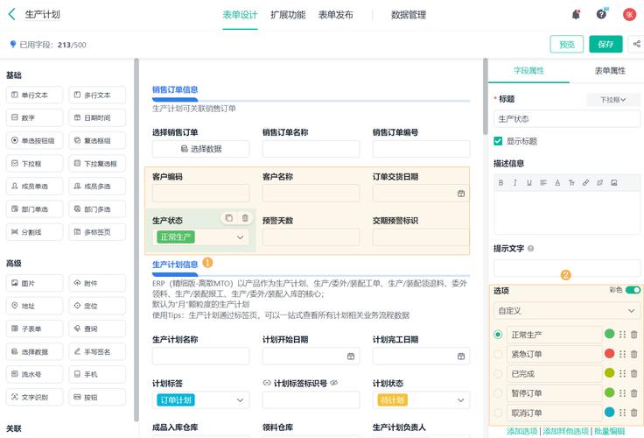Viewport: 644px width, 438px height.
Task: Select 已完成 as default option
Action: (498, 373)
